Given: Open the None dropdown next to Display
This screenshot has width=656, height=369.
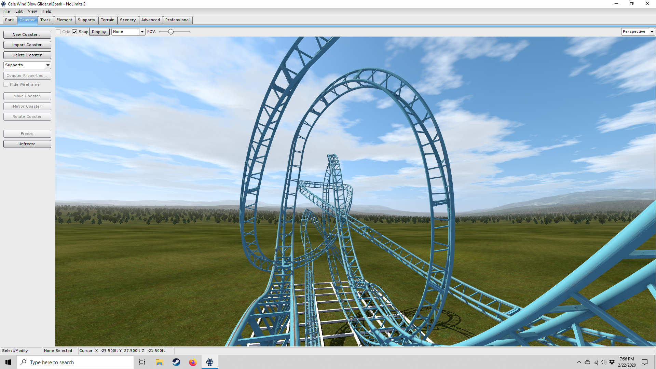Looking at the screenshot, I should click(142, 31).
